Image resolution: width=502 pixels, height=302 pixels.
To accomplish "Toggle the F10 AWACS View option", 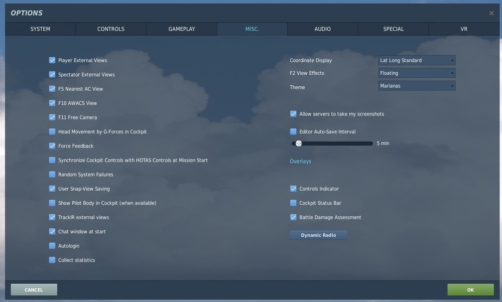I will 52,103.
